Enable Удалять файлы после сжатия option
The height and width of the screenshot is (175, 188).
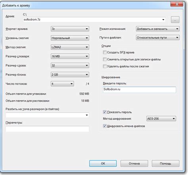point(105,66)
